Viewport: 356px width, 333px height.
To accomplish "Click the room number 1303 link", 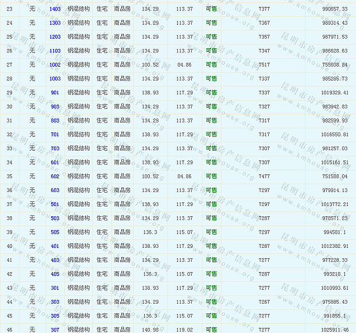I will (x=55, y=23).
